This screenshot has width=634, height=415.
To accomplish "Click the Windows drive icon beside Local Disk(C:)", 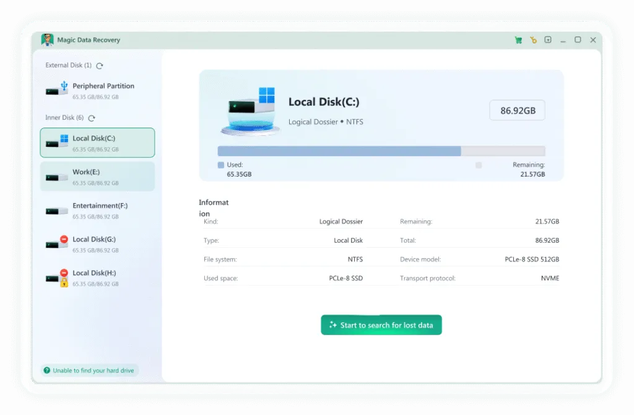I will [56, 141].
